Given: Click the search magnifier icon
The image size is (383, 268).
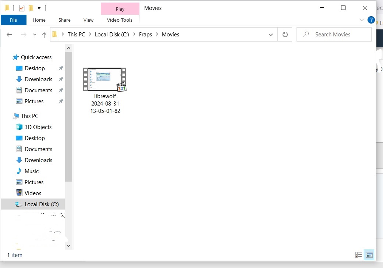Looking at the screenshot, I should (x=306, y=35).
